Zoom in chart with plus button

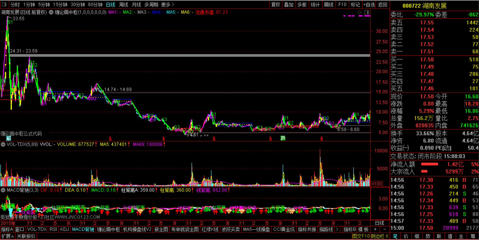pyautogui.click(x=375, y=229)
